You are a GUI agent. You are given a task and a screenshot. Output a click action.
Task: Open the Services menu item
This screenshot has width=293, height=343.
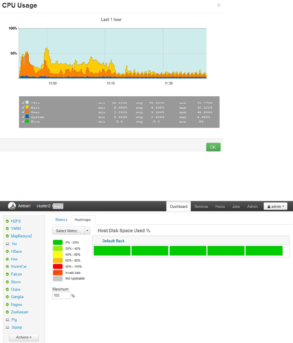pos(201,207)
